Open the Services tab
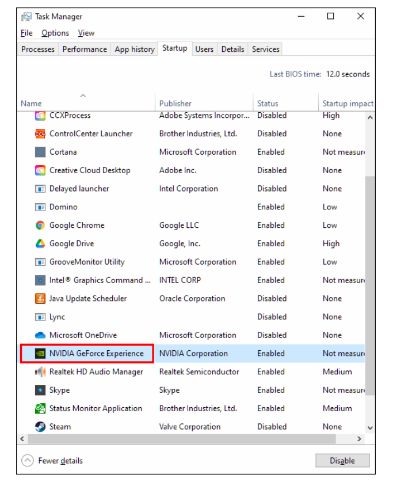This screenshot has width=393, height=482. point(265,49)
